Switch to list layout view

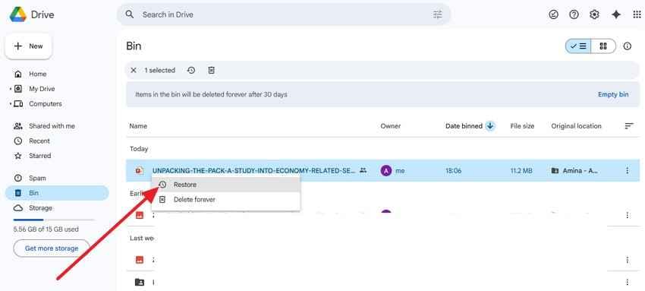click(578, 46)
